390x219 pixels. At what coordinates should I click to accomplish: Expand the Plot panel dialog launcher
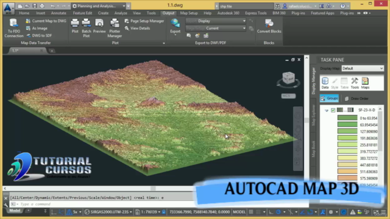click(x=164, y=43)
